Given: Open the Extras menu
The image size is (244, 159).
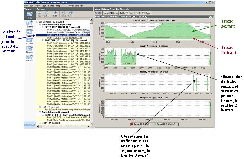Looking at the screenshot, I should click(x=51, y=6).
